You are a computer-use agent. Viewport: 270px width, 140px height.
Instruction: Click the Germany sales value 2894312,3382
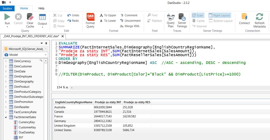[103, 121]
